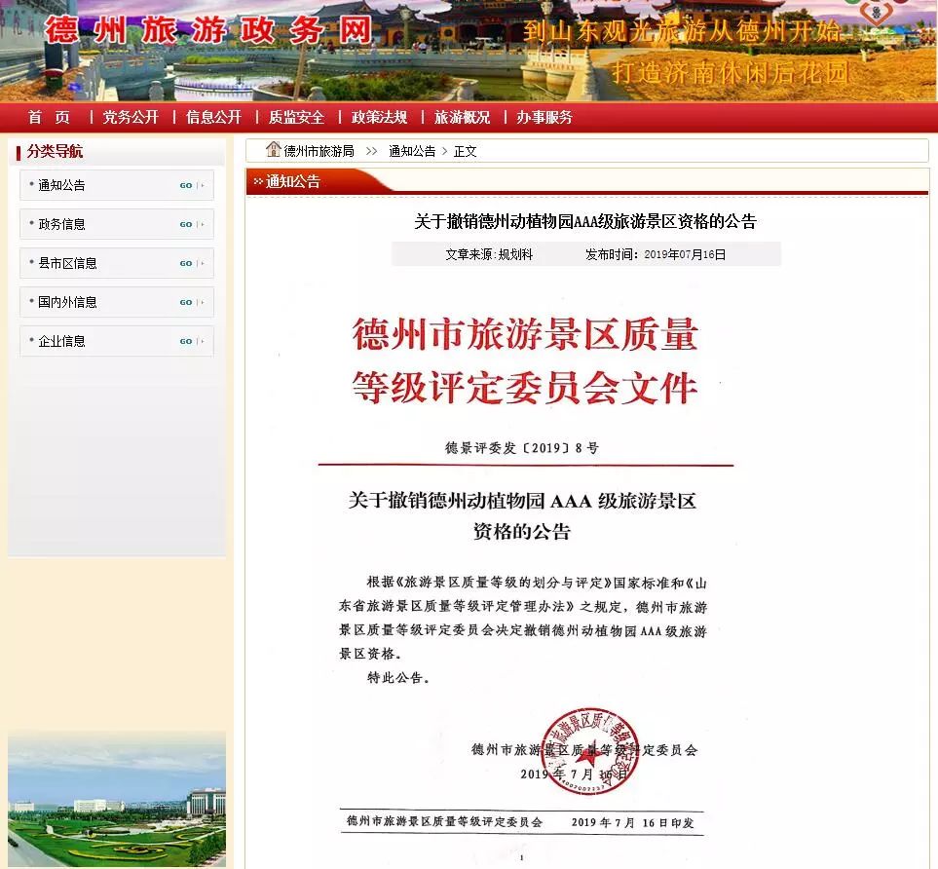Viewport: 938px width, 869px height.
Task: Click the » icon on the 通知公告 header bar
Action: pos(258,181)
